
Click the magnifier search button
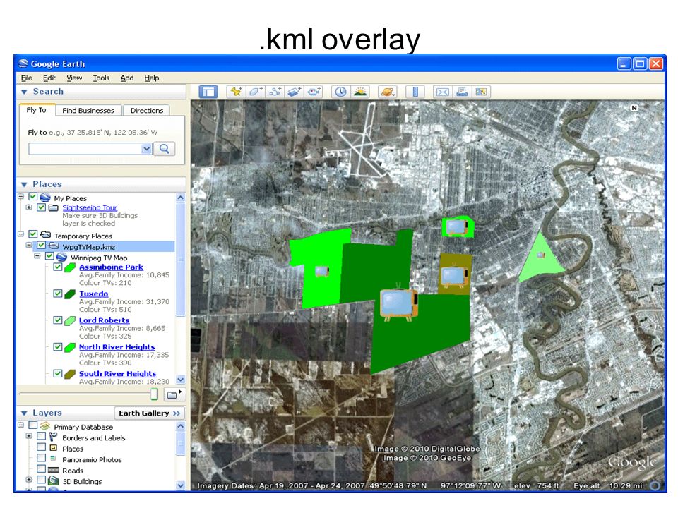point(165,149)
